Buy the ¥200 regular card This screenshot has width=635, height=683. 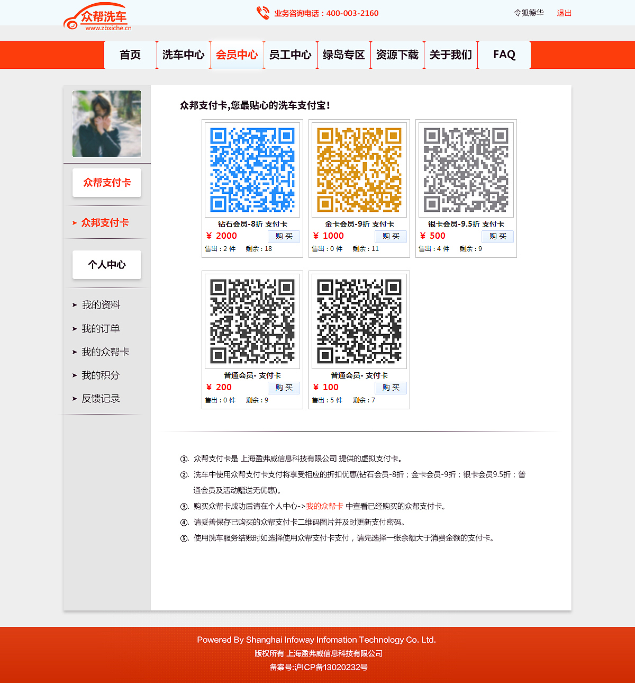click(284, 388)
